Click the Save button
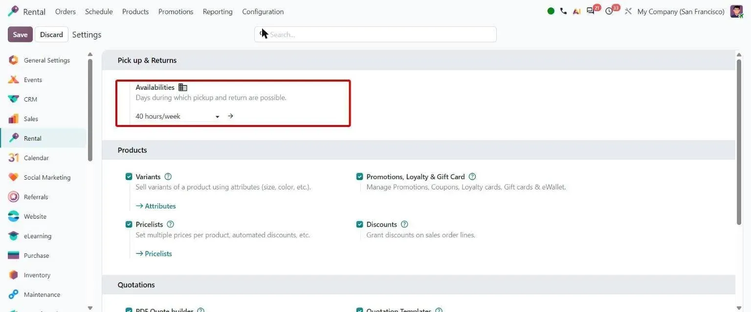 pos(20,35)
